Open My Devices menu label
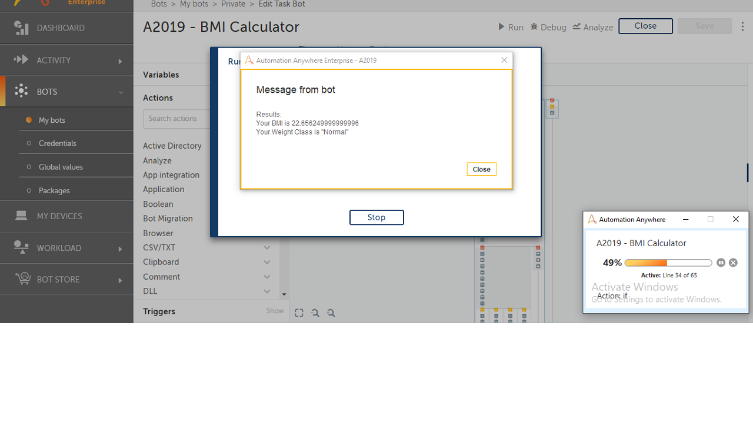 [59, 216]
